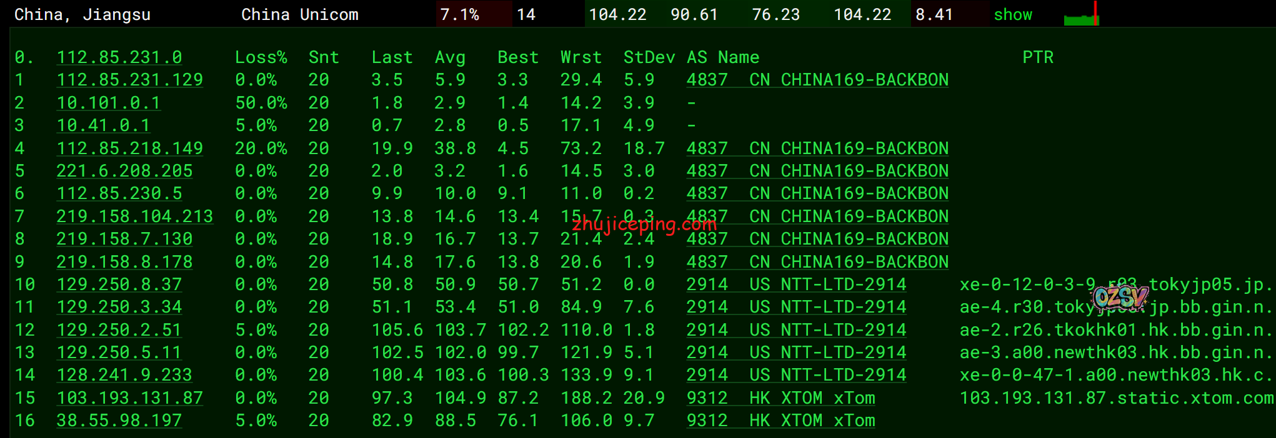
Task: Click final hop IP 38.55.98.197
Action: (119, 421)
